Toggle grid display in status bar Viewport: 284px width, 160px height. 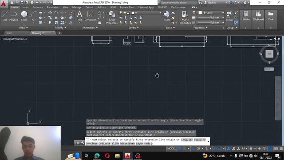pos(179,148)
